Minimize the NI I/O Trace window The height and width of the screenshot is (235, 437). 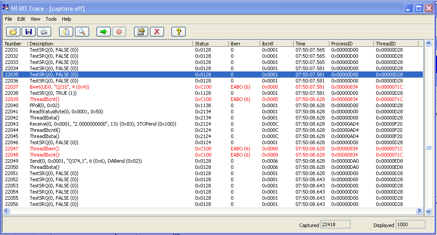[x=408, y=8]
